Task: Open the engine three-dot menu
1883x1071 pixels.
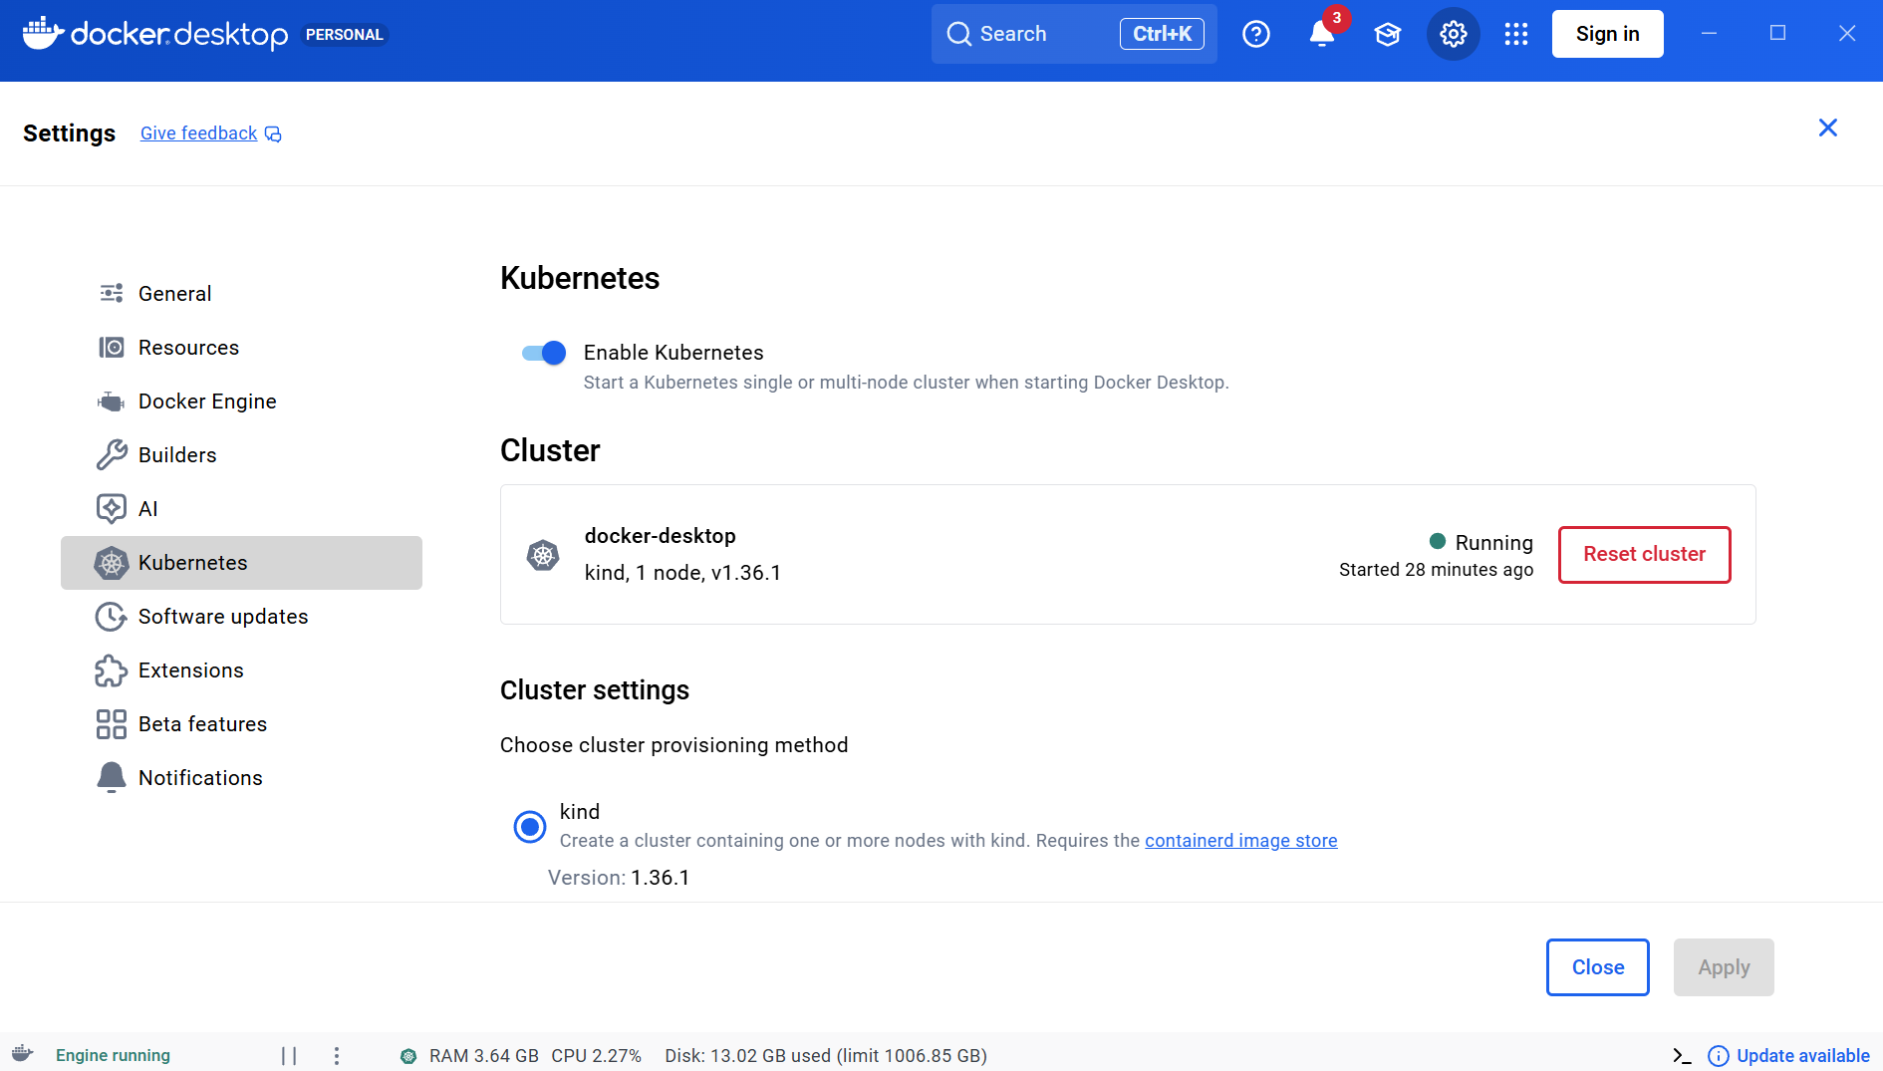Action: (337, 1055)
